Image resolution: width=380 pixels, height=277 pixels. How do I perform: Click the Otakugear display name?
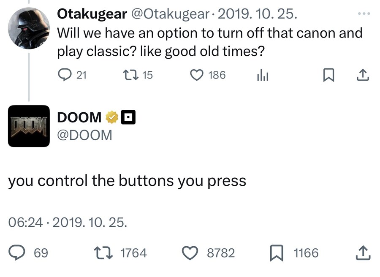coord(92,14)
